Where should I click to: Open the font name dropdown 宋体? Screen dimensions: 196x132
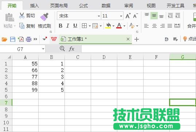tap(99, 16)
